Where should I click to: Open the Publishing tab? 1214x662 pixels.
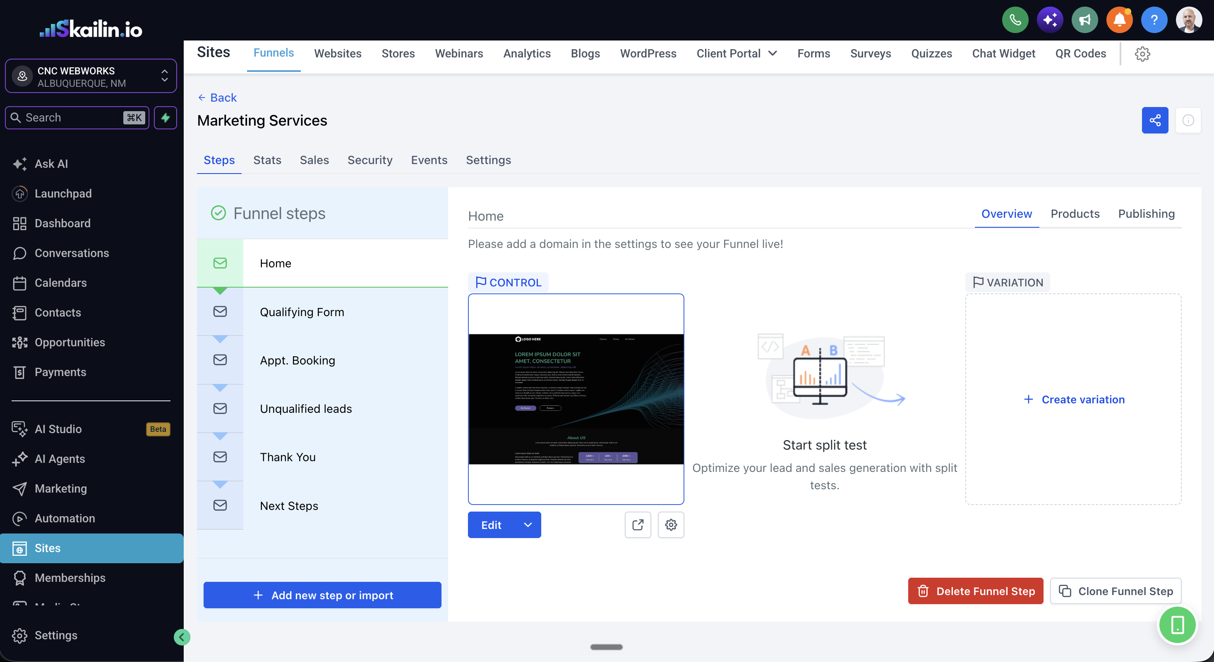pyautogui.click(x=1146, y=214)
